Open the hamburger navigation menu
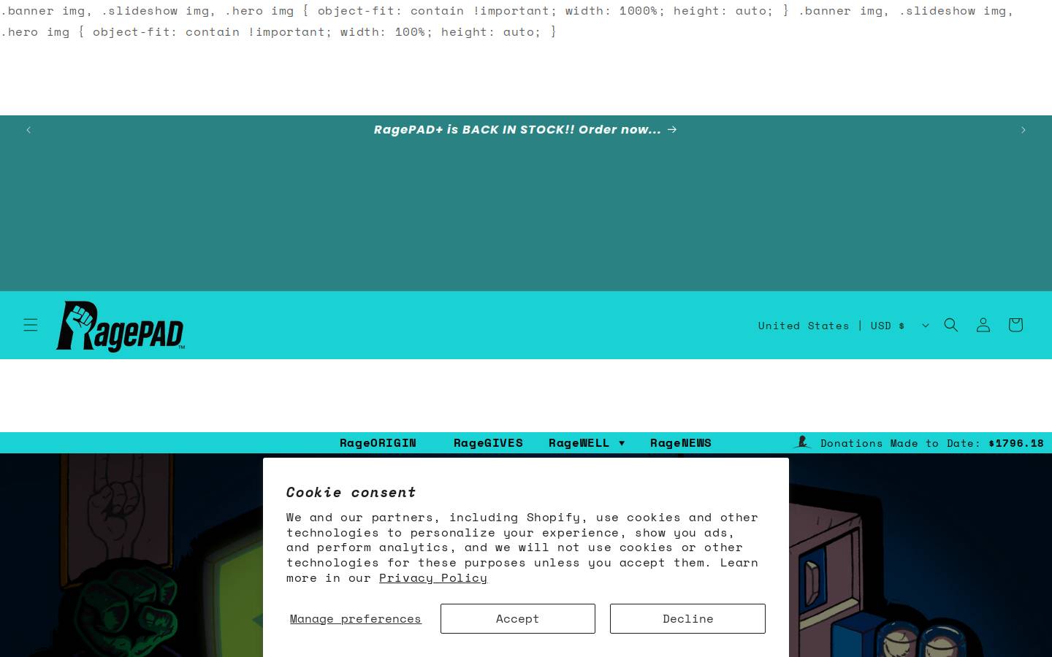The image size is (1052, 657). click(30, 325)
